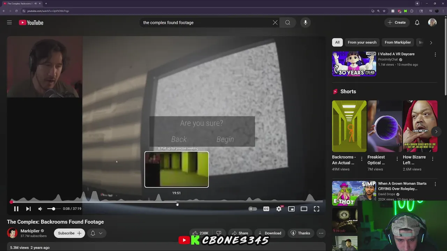The image size is (447, 251).
Task: Open the Markiplier channel name link
Action: (30, 231)
